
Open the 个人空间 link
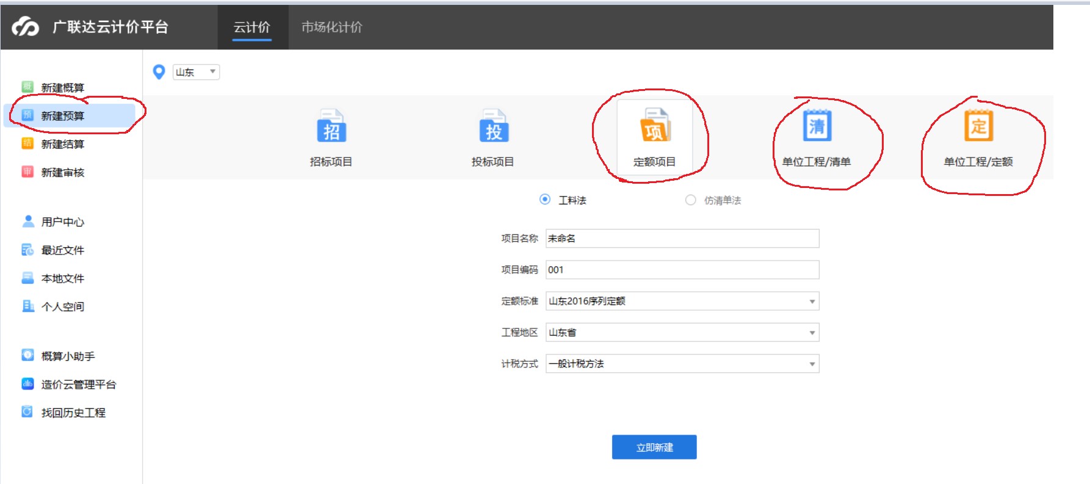[63, 306]
